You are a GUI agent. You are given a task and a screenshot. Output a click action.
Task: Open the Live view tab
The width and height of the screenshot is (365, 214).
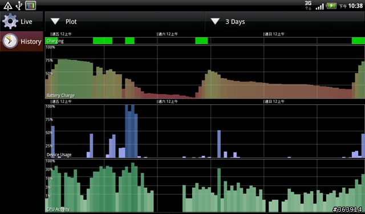click(x=22, y=22)
